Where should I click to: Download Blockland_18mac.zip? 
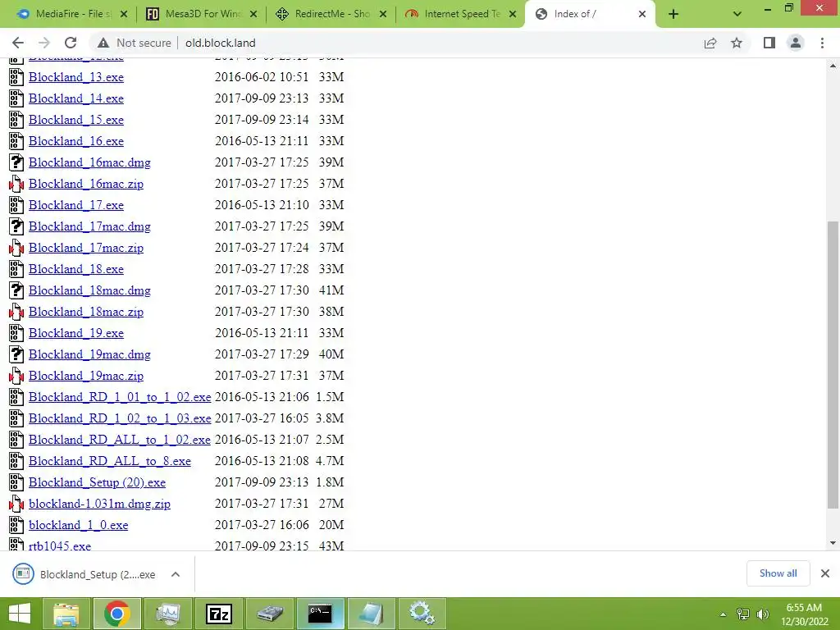86,312
